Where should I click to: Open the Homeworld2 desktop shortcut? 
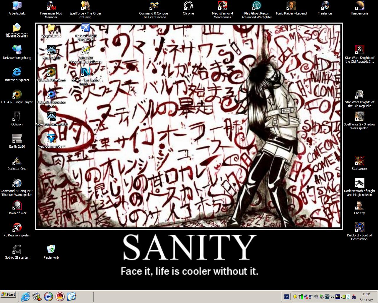tap(51, 50)
